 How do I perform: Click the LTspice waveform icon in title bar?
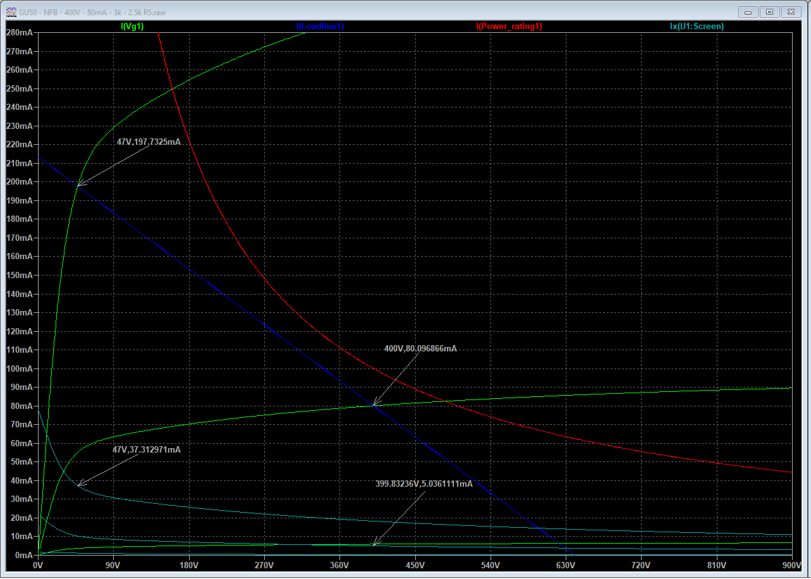pyautogui.click(x=10, y=12)
